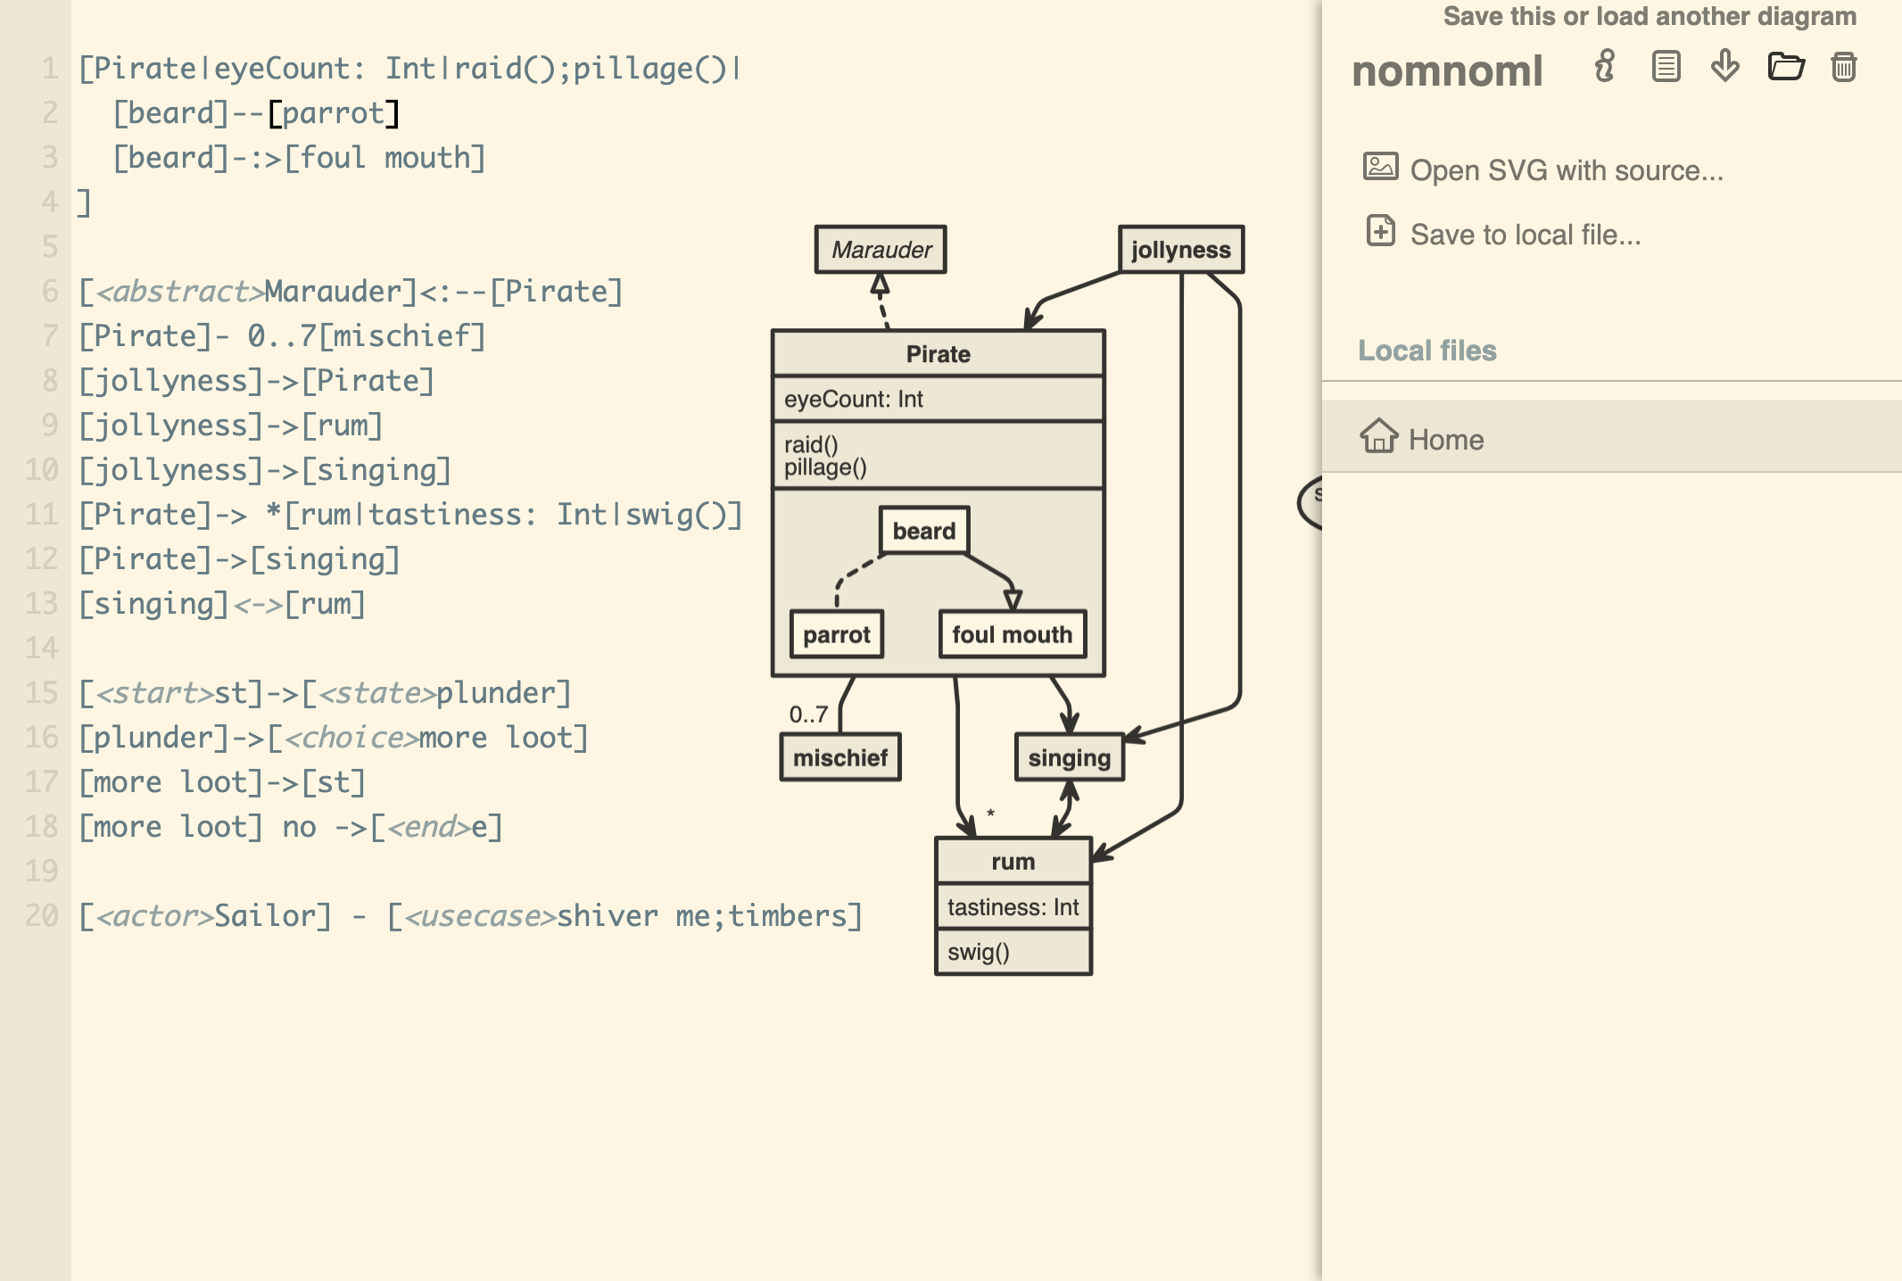Click the house icon next to Home
The height and width of the screenshot is (1281, 1902).
point(1379,439)
